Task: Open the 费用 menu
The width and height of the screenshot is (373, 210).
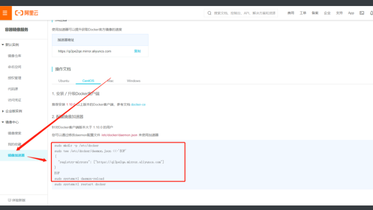Action: click(290, 13)
